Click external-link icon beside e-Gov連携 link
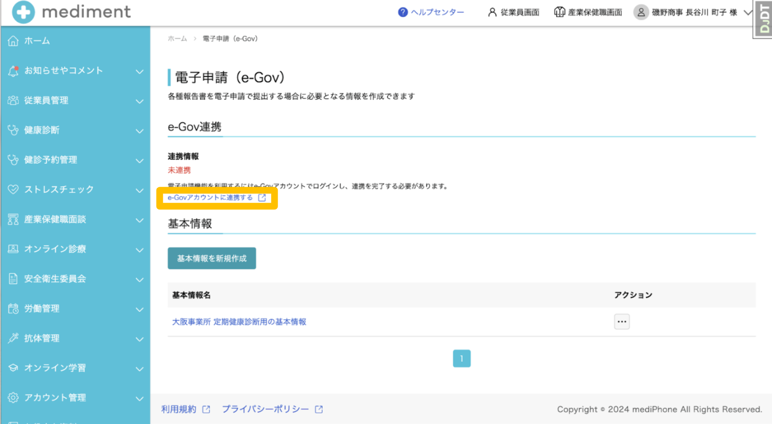Image resolution: width=772 pixels, height=424 pixels. coord(262,198)
